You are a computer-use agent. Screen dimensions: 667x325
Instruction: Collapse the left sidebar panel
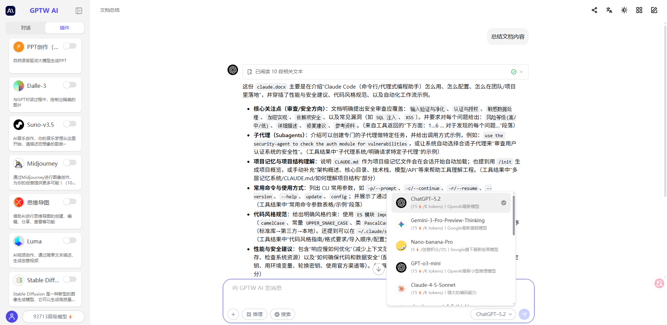coord(79,11)
